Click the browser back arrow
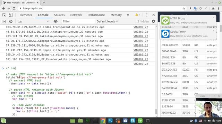This screenshot has height=124, width=222. (x=3, y=8)
